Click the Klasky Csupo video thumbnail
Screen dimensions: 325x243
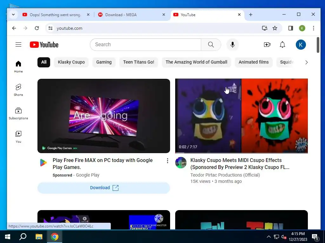tap(242, 116)
